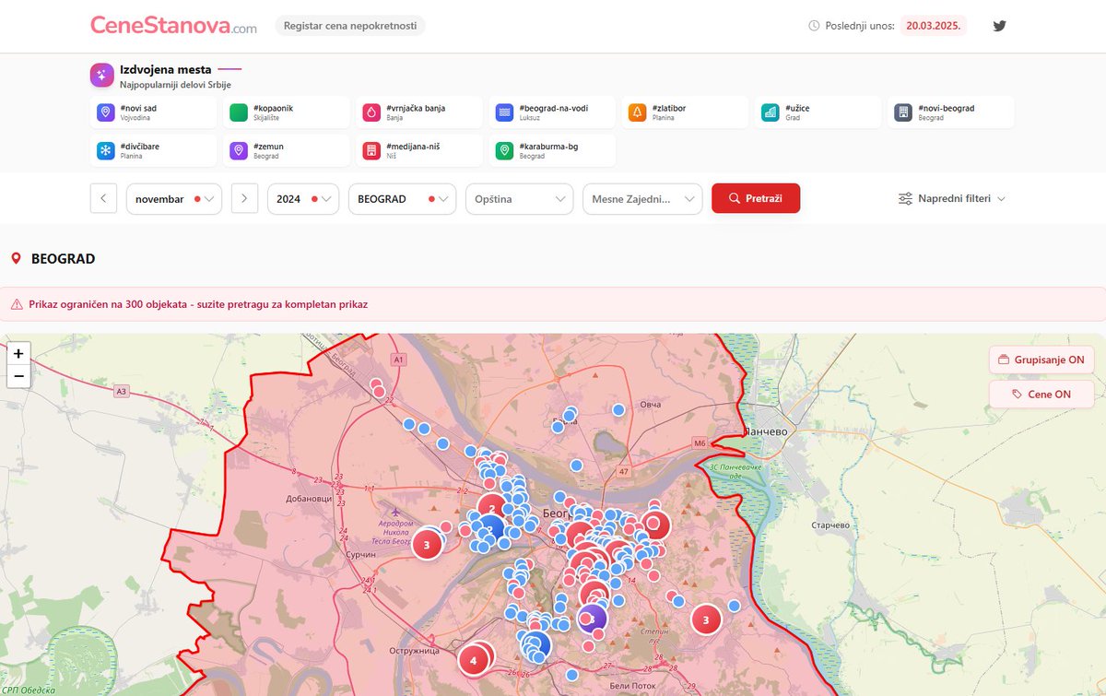Screen dimensions: 1106x696
Task: Click the warning triangle in limit notice
Action: click(x=18, y=304)
